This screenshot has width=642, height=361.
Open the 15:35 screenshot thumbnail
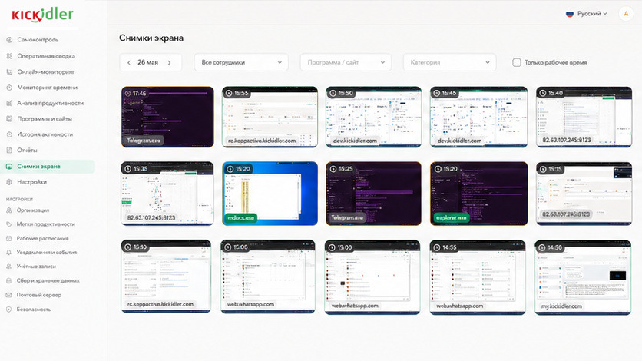[167, 194]
